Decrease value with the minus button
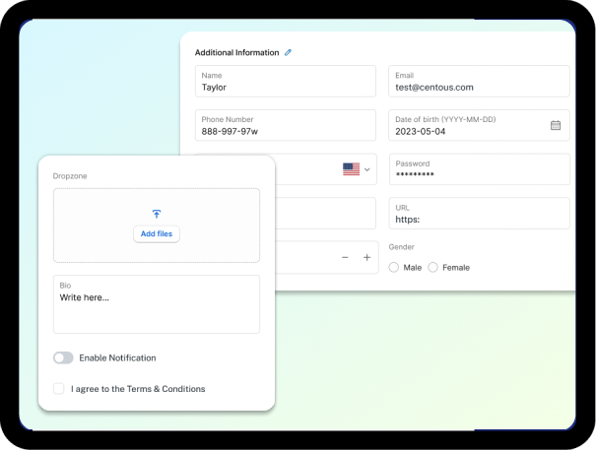The image size is (596, 450). coord(345,258)
